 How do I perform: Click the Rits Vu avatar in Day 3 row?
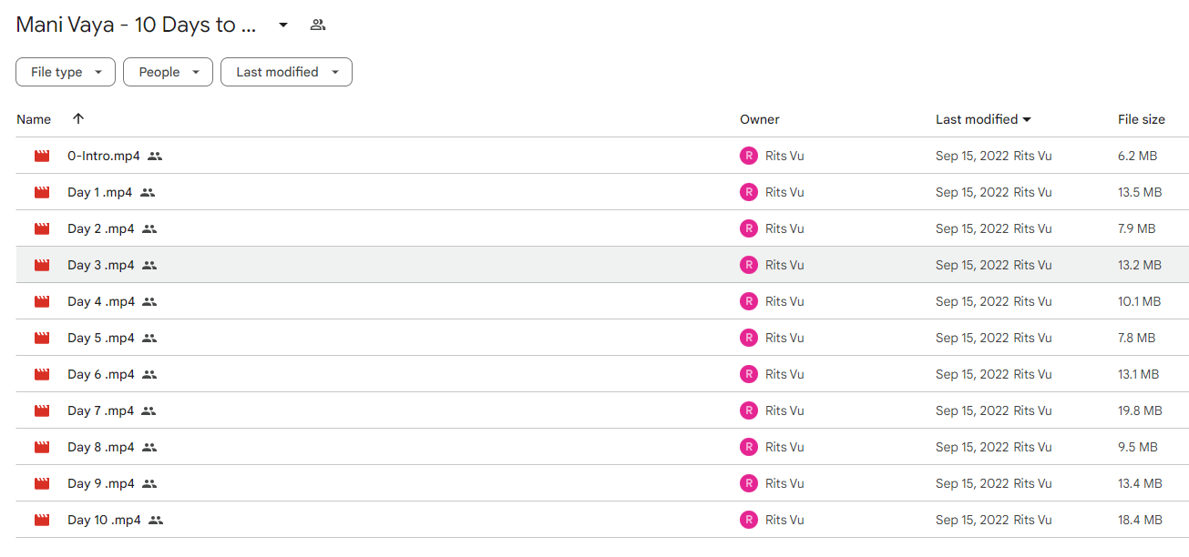tap(749, 265)
